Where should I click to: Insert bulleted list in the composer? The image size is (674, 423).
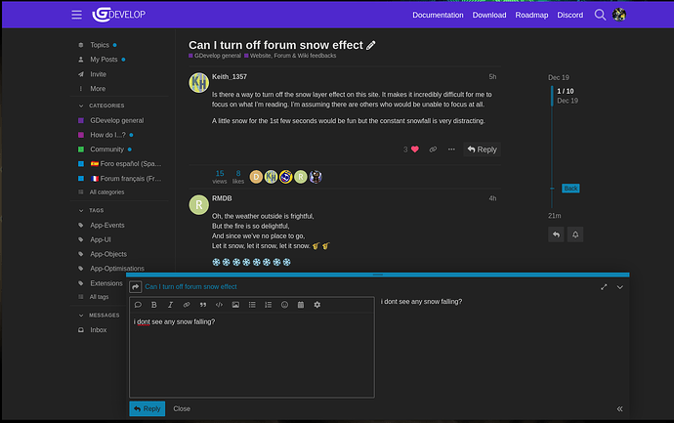coord(252,305)
